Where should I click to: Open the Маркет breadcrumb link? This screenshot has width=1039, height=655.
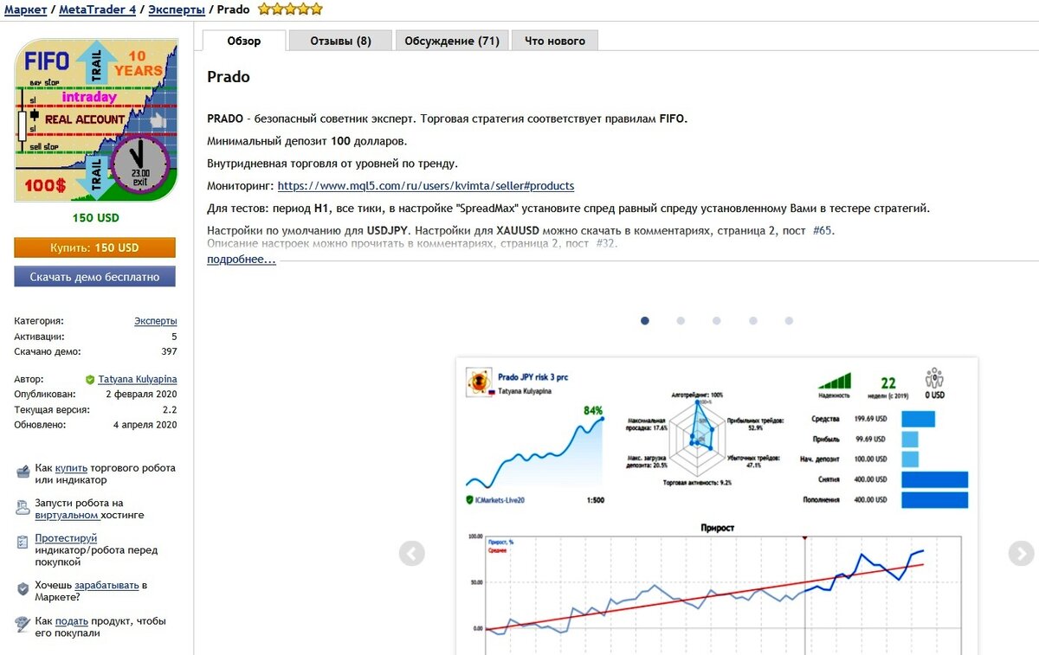click(x=25, y=10)
